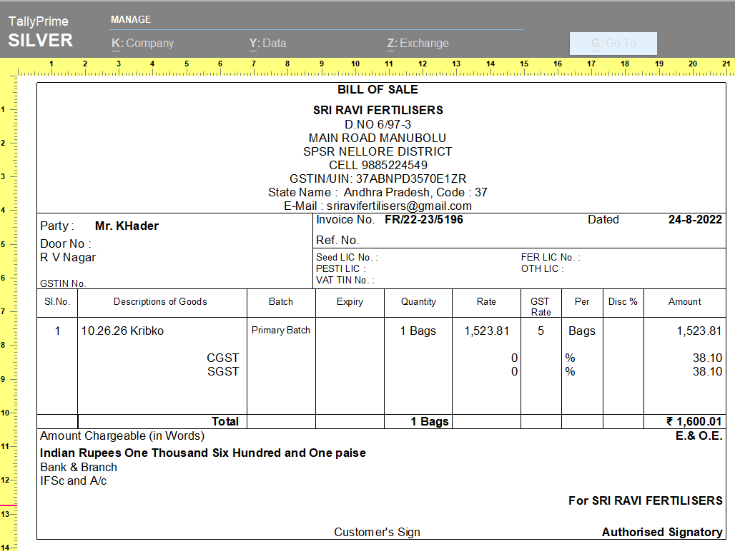Click the red marker on vertical ruler

pos(9,505)
